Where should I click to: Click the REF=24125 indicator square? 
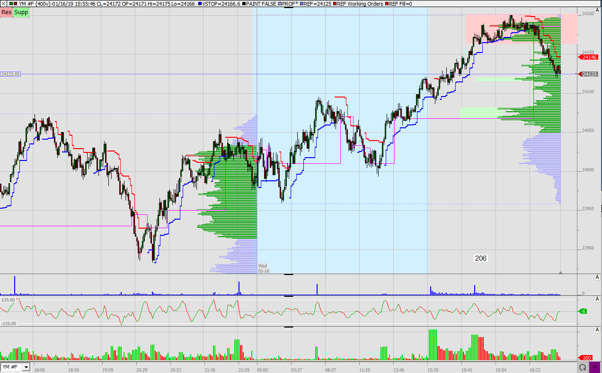pyautogui.click(x=301, y=4)
